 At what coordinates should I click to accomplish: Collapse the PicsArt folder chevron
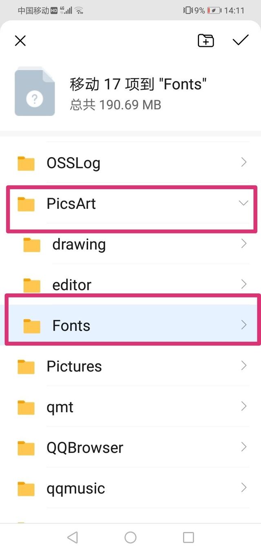pos(243,203)
